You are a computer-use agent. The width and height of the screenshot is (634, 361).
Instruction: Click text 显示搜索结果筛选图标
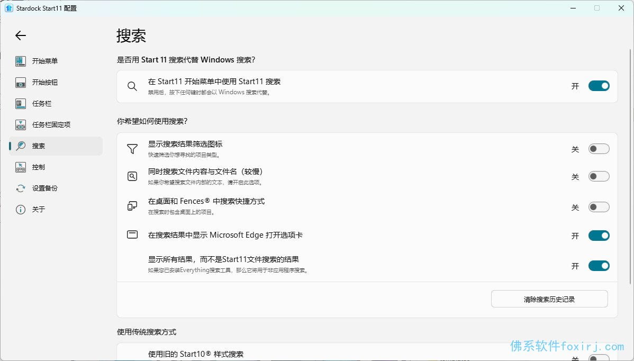185,145
